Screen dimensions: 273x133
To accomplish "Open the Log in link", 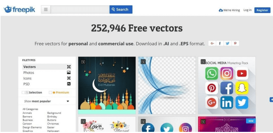I will coord(248,10).
